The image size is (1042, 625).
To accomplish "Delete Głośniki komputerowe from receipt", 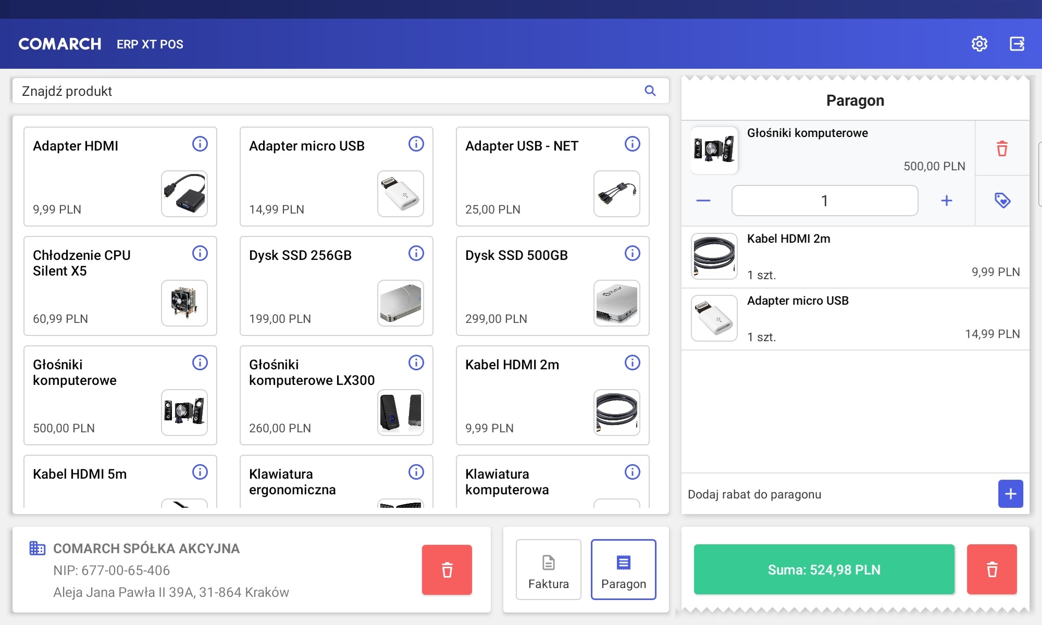I will tap(1001, 148).
